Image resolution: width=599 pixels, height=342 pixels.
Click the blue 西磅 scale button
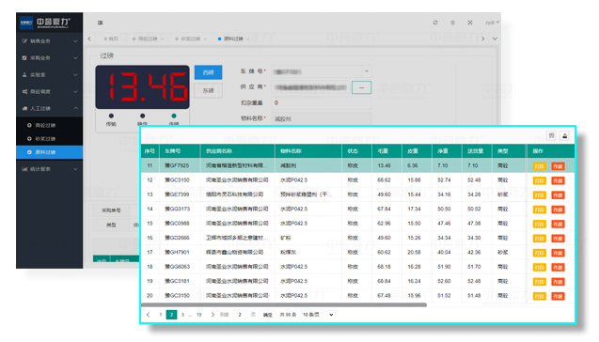tap(208, 72)
